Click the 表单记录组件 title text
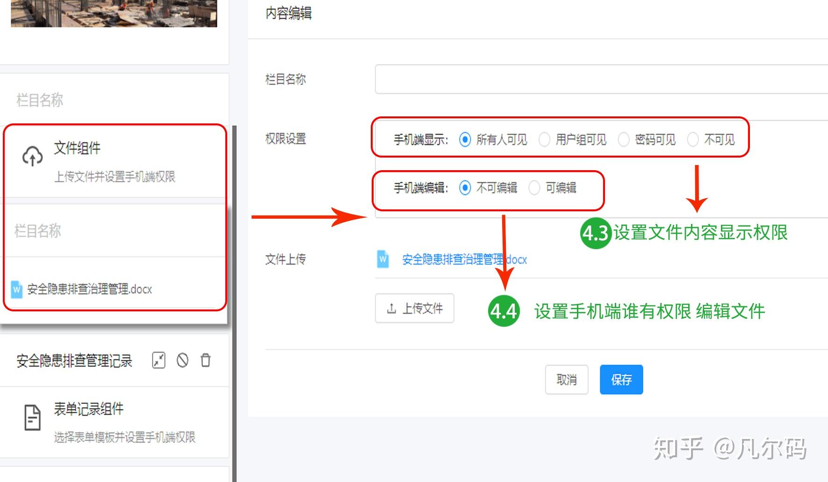This screenshot has height=482, width=828. click(x=89, y=409)
